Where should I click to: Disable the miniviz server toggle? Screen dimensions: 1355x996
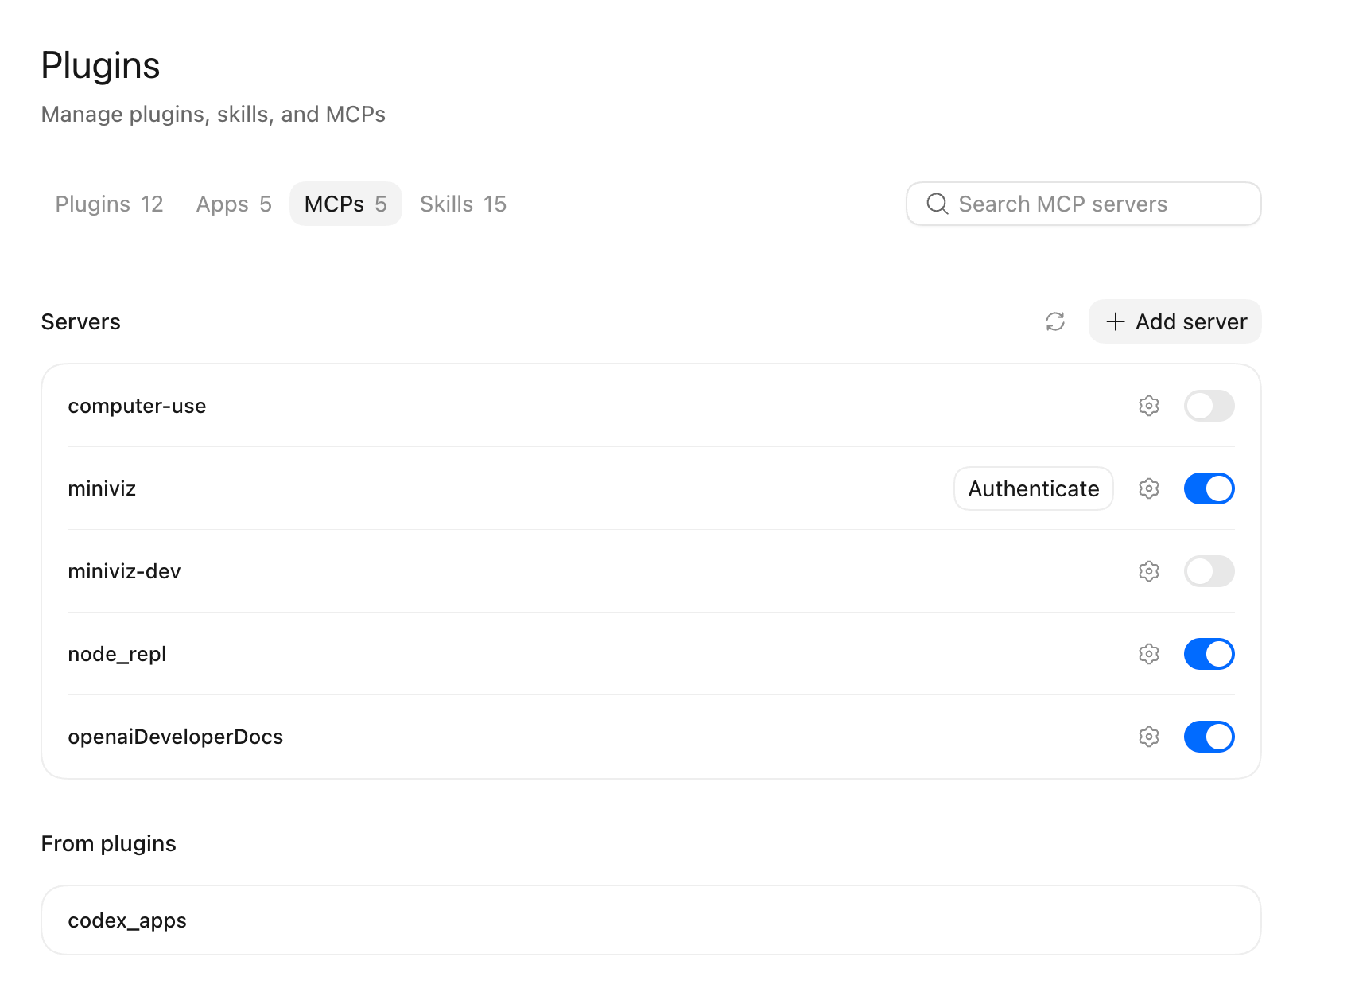[x=1209, y=488]
